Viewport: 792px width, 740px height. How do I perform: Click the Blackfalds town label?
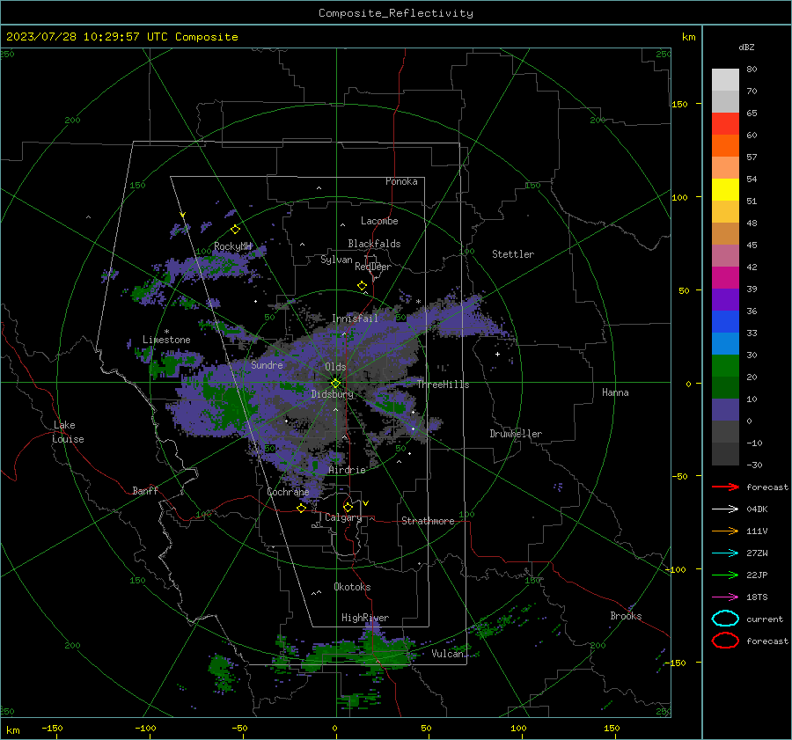coord(374,244)
